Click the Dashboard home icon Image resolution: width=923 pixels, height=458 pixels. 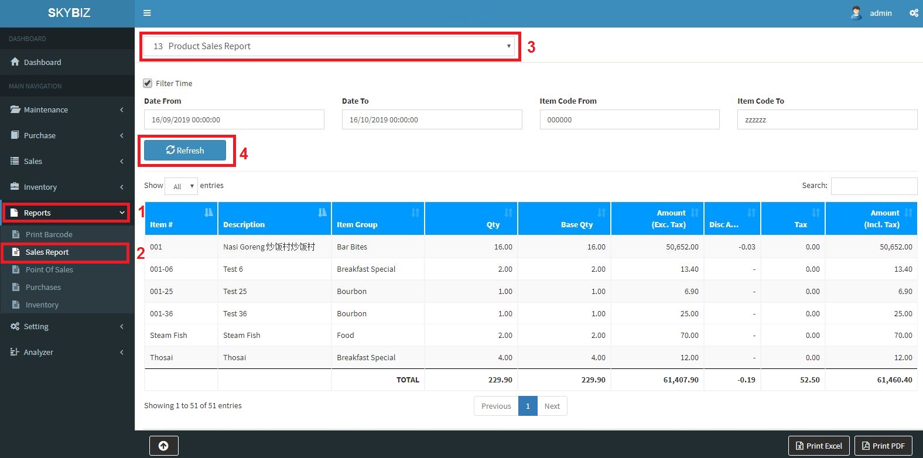15,62
